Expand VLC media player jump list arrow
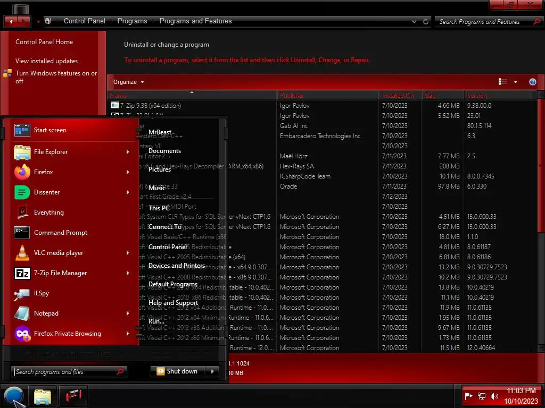 [x=128, y=253]
